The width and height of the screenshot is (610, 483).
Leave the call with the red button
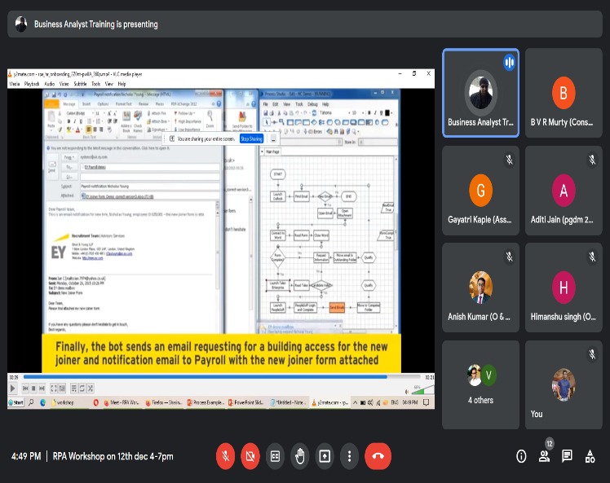click(x=378, y=456)
